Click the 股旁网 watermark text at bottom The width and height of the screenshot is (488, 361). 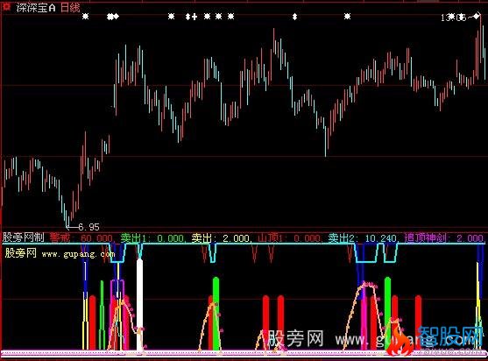pos(295,338)
